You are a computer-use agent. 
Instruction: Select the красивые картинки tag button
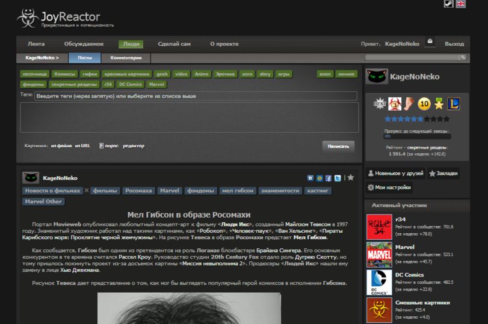point(127,74)
